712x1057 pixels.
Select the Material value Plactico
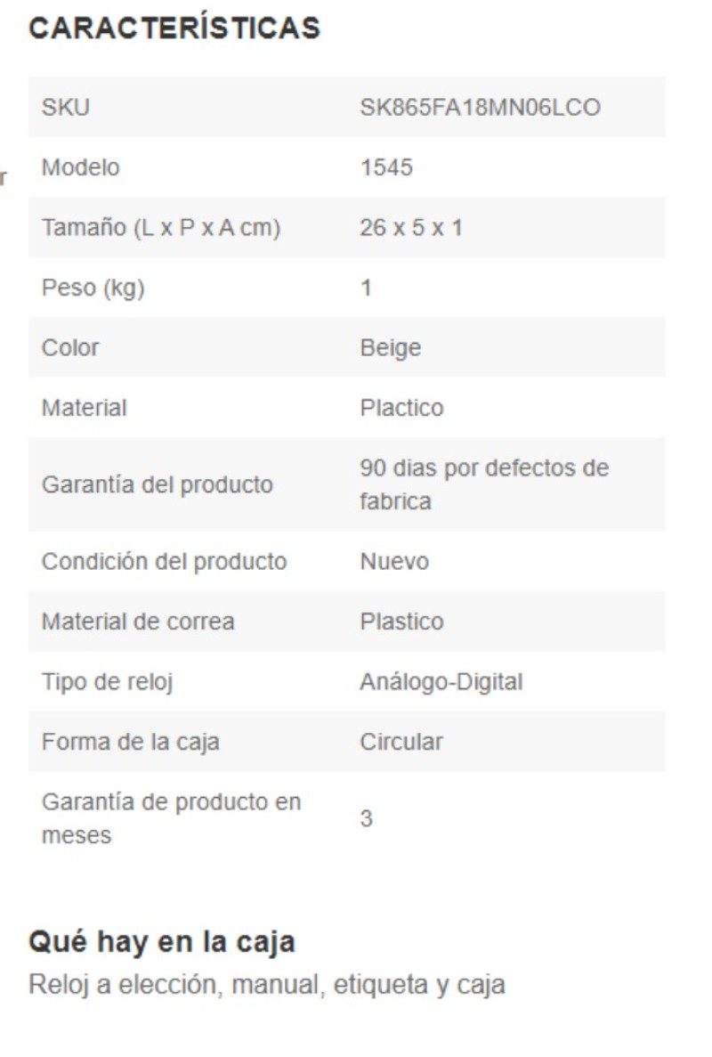[402, 408]
